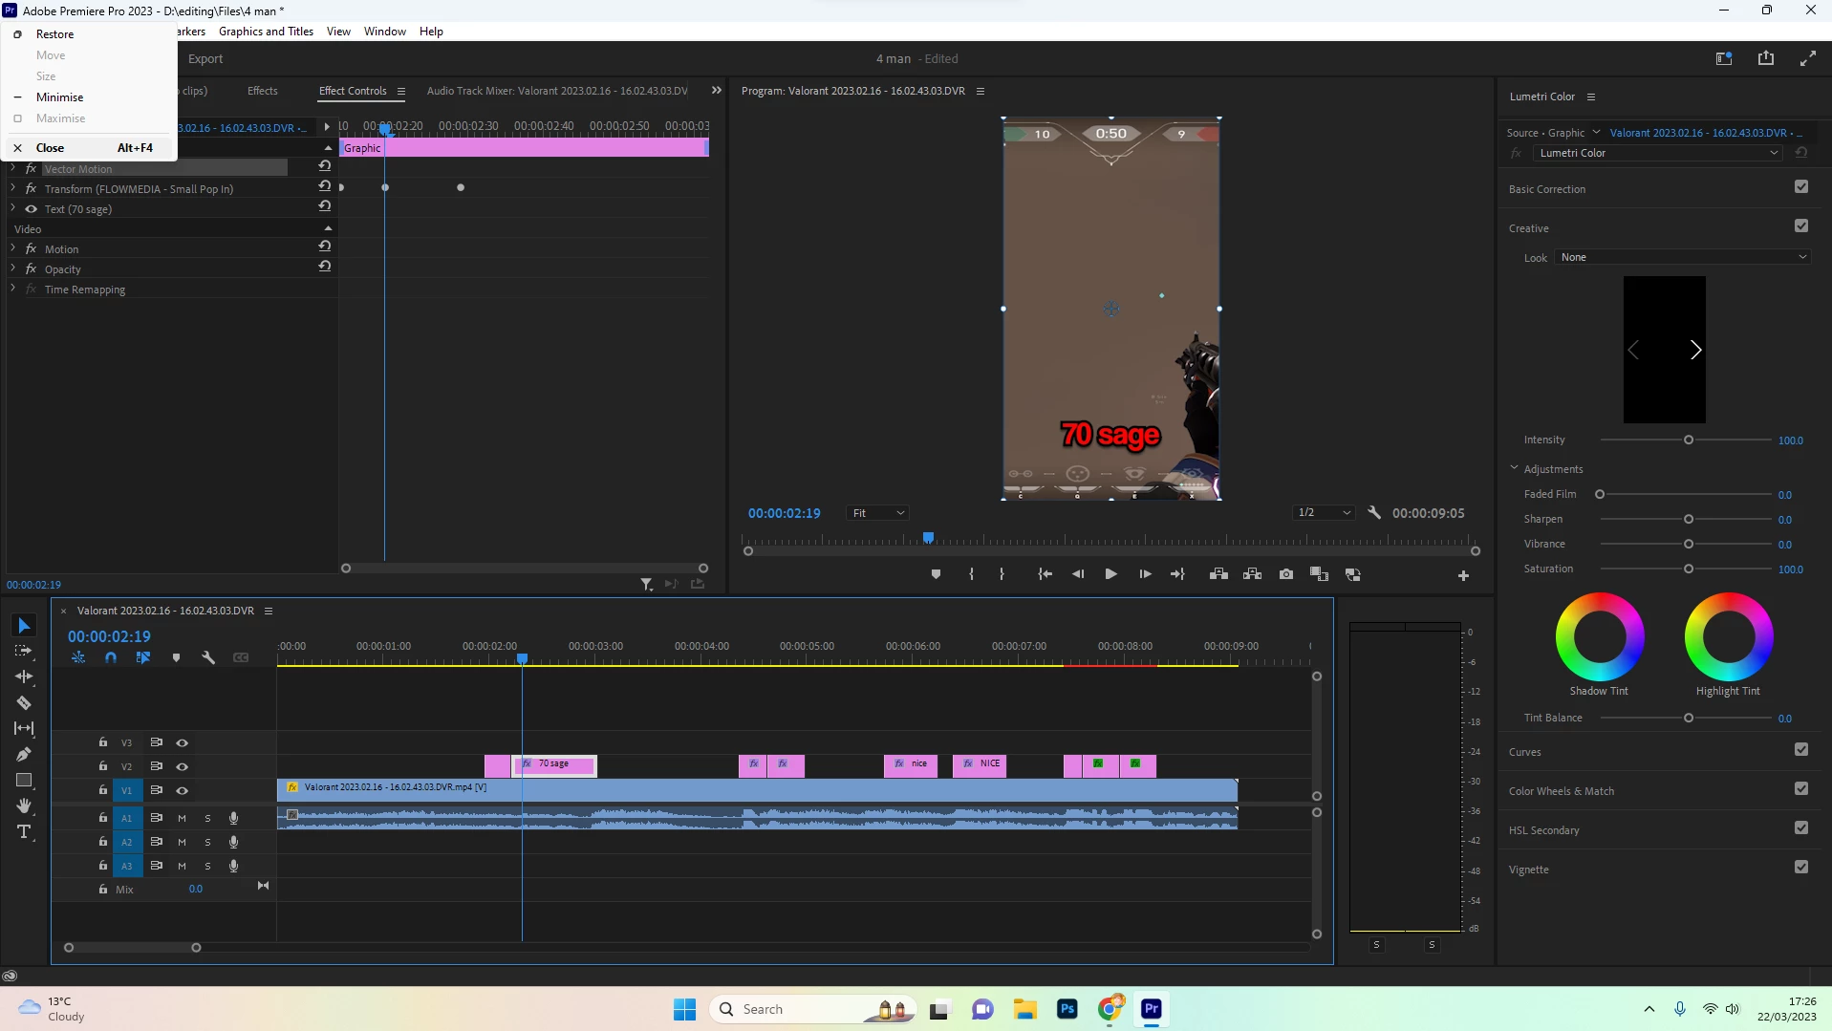The image size is (1832, 1031).
Task: Open playback resolution 1/2 dropdown
Action: tap(1324, 513)
